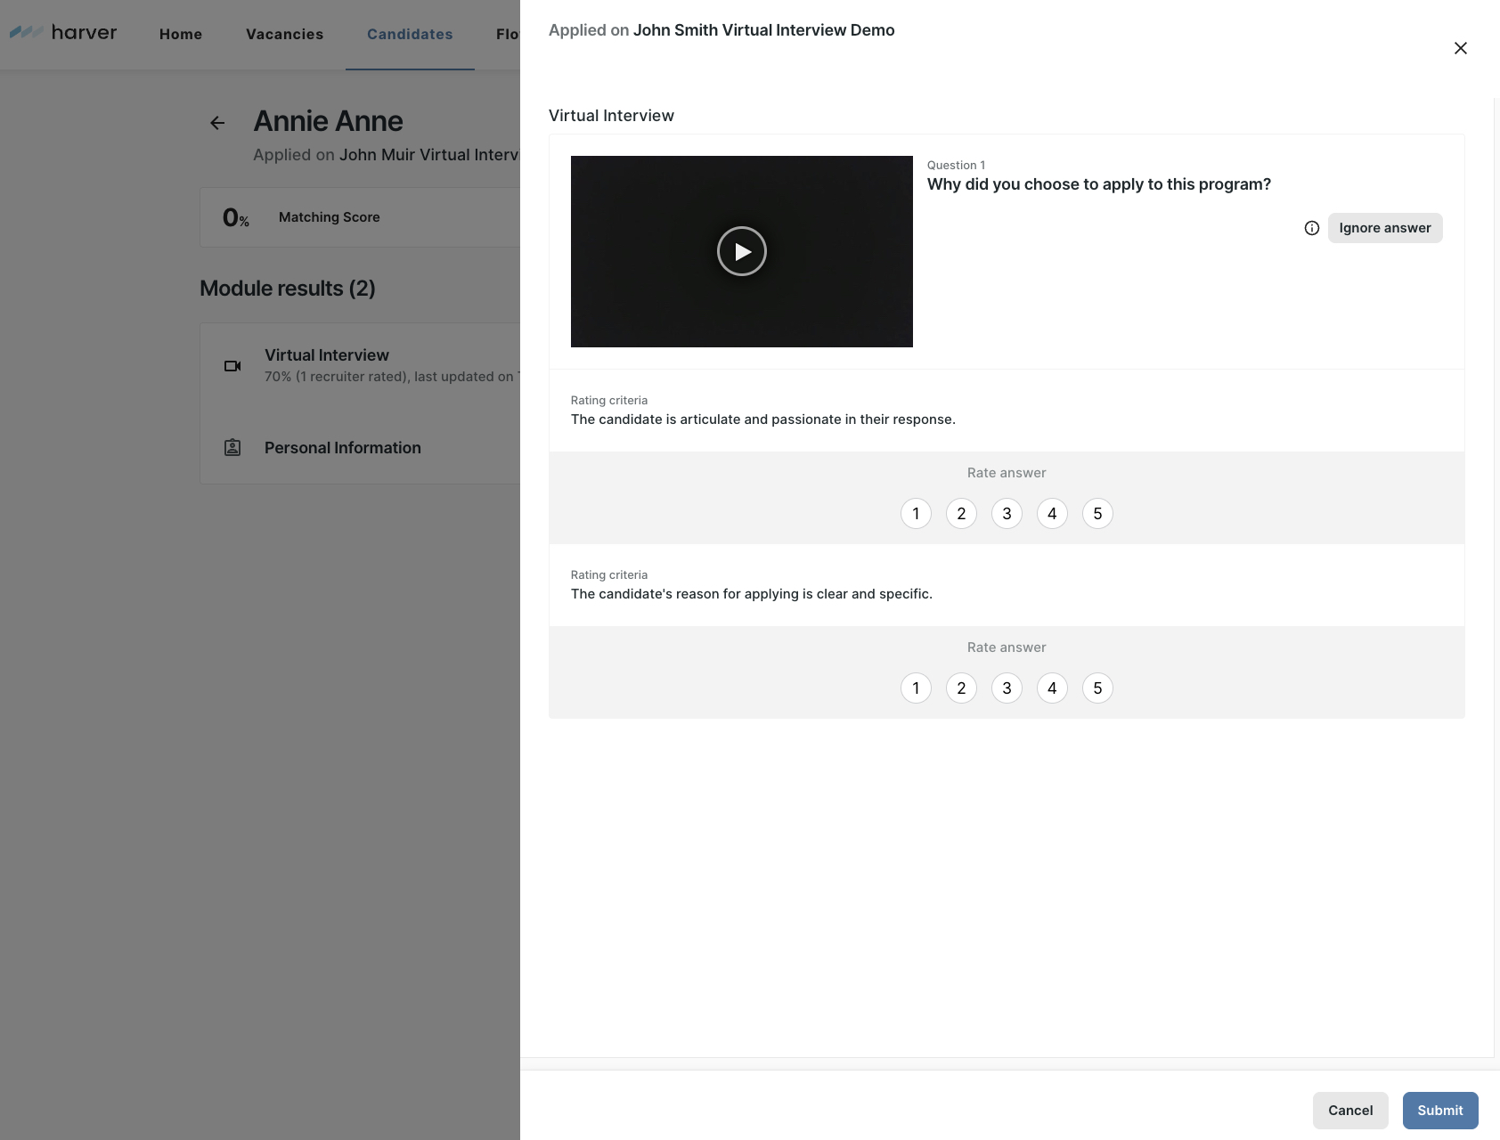The height and width of the screenshot is (1140, 1500).
Task: Click the Personal Information badge icon
Action: 232,448
